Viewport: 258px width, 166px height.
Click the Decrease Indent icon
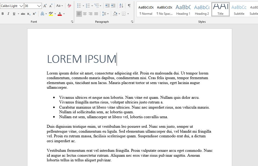click(108, 6)
